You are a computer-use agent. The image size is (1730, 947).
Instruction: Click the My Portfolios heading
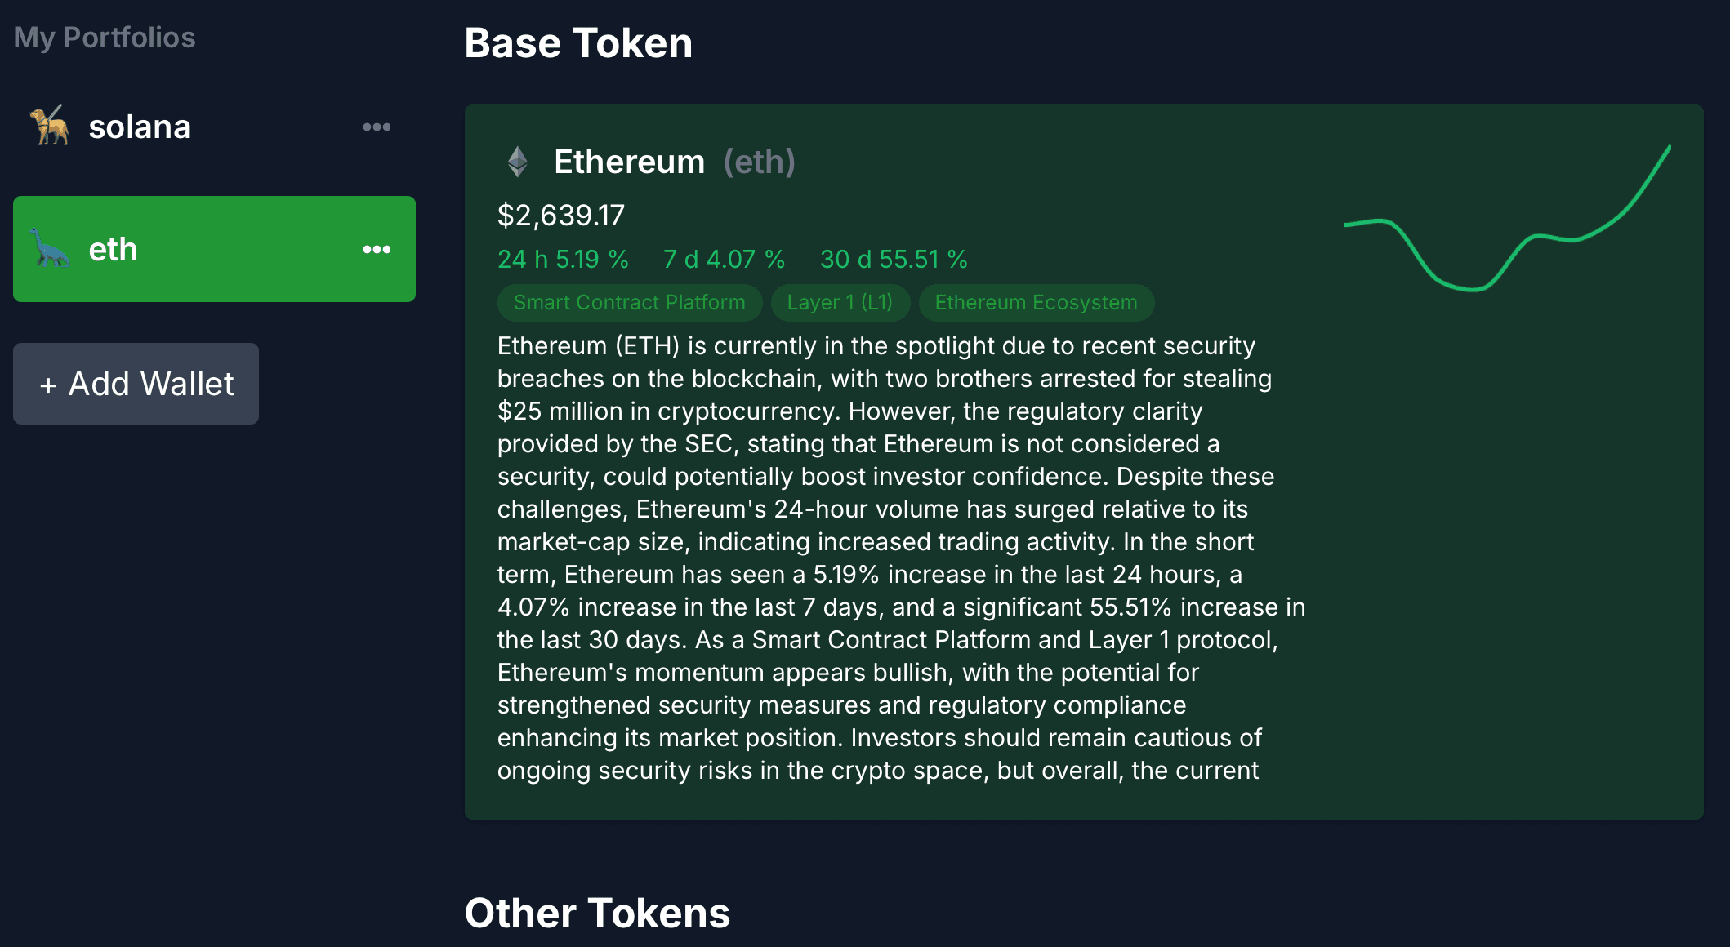click(x=105, y=38)
